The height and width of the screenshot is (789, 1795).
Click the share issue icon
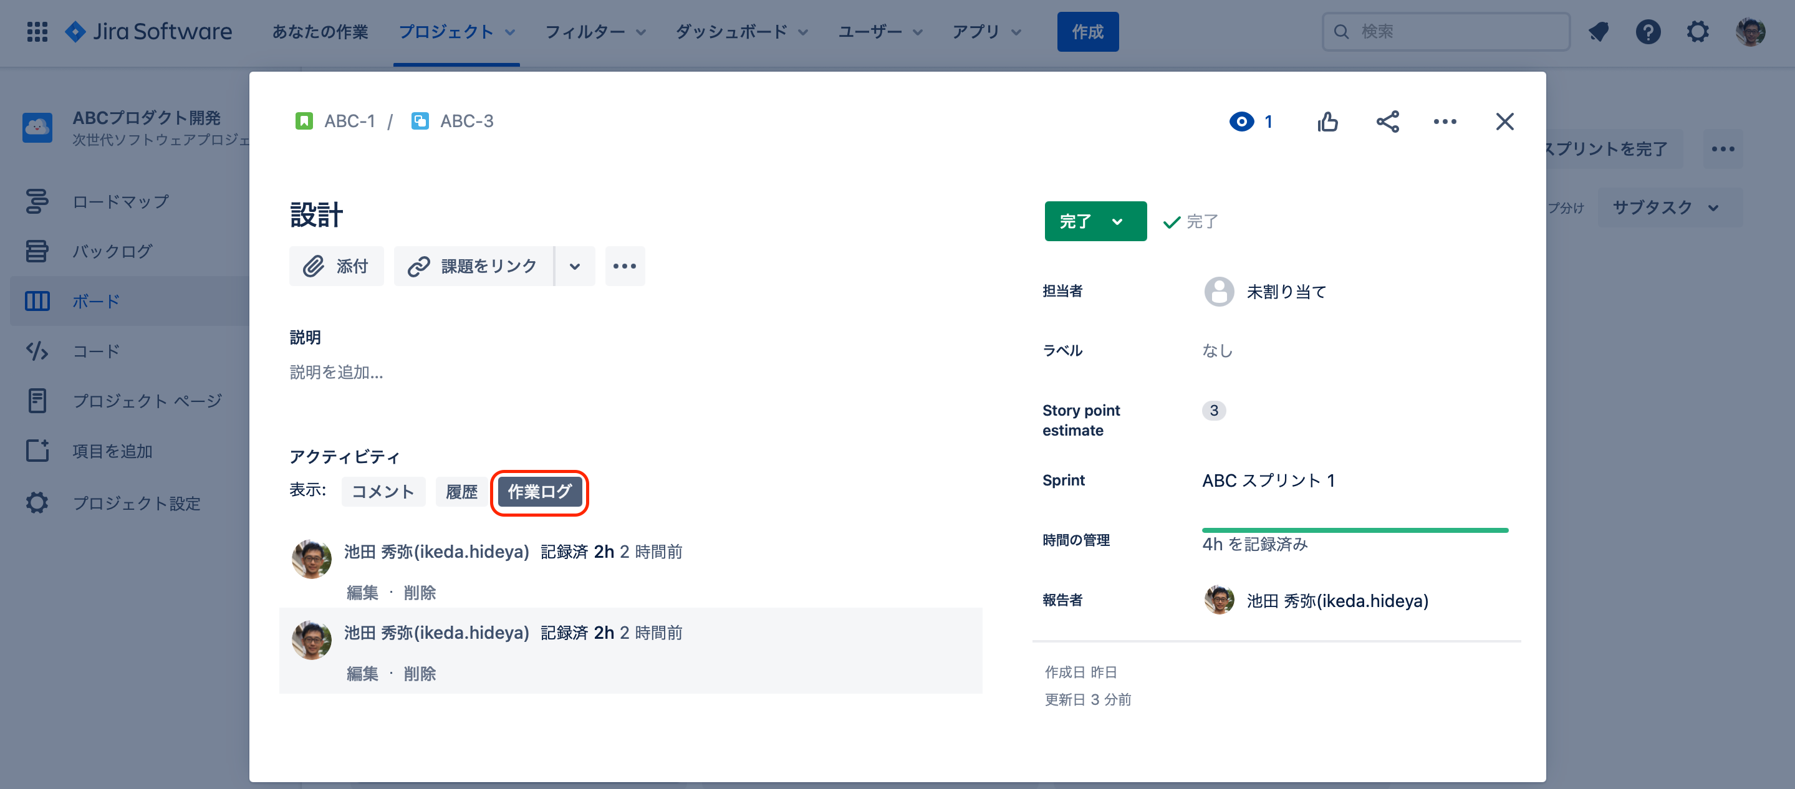[1387, 122]
